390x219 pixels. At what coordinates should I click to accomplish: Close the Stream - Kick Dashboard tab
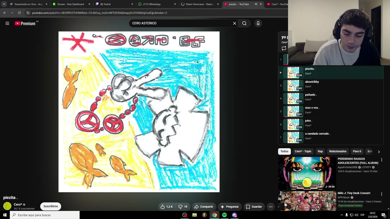(89, 4)
